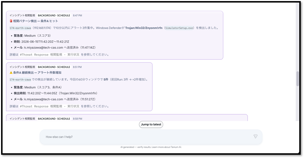Click the bold 5件 count text

point(106,80)
